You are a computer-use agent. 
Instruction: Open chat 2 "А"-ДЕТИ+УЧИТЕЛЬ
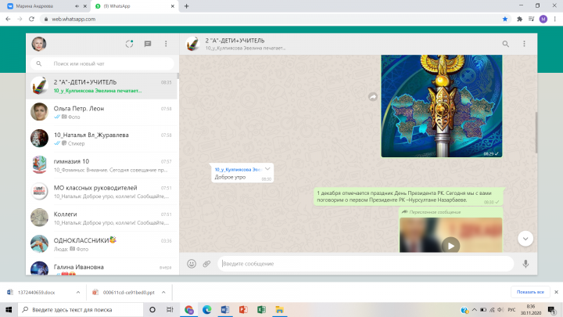tap(102, 86)
